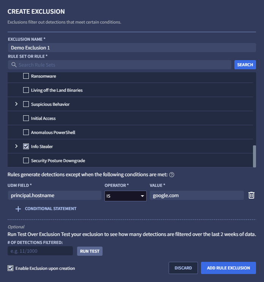Expand the Info Stealer rule set
Viewport: 264px width, 282px height.
(16, 146)
